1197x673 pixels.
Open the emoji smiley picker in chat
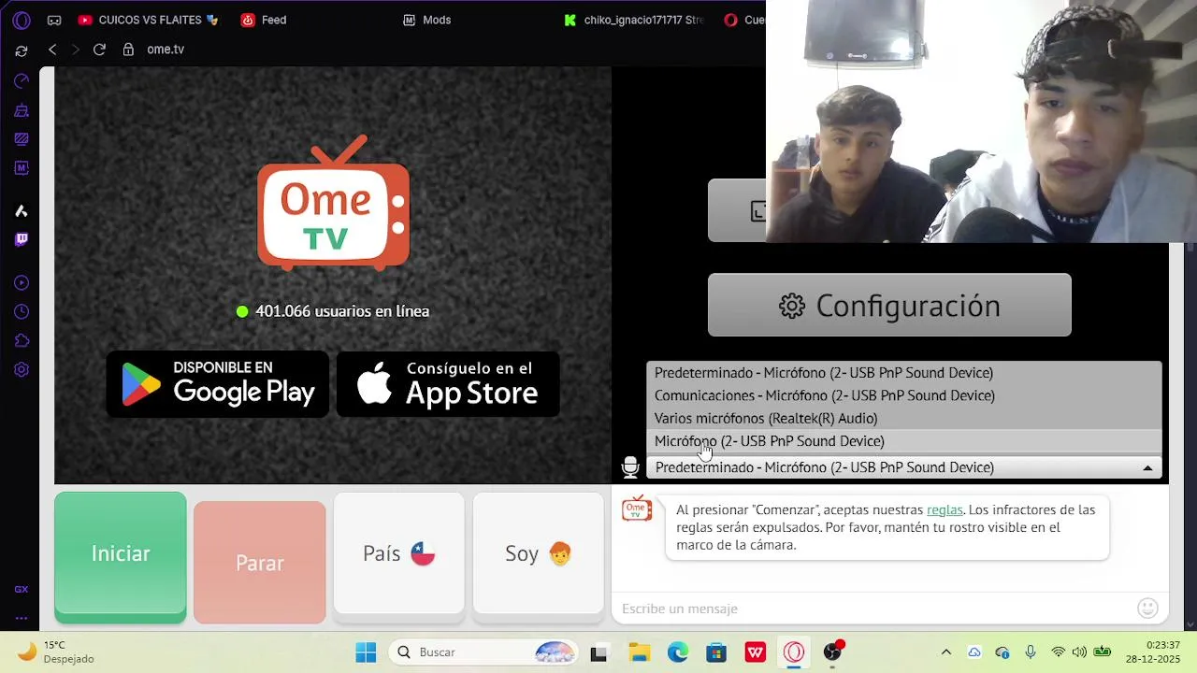click(x=1147, y=609)
